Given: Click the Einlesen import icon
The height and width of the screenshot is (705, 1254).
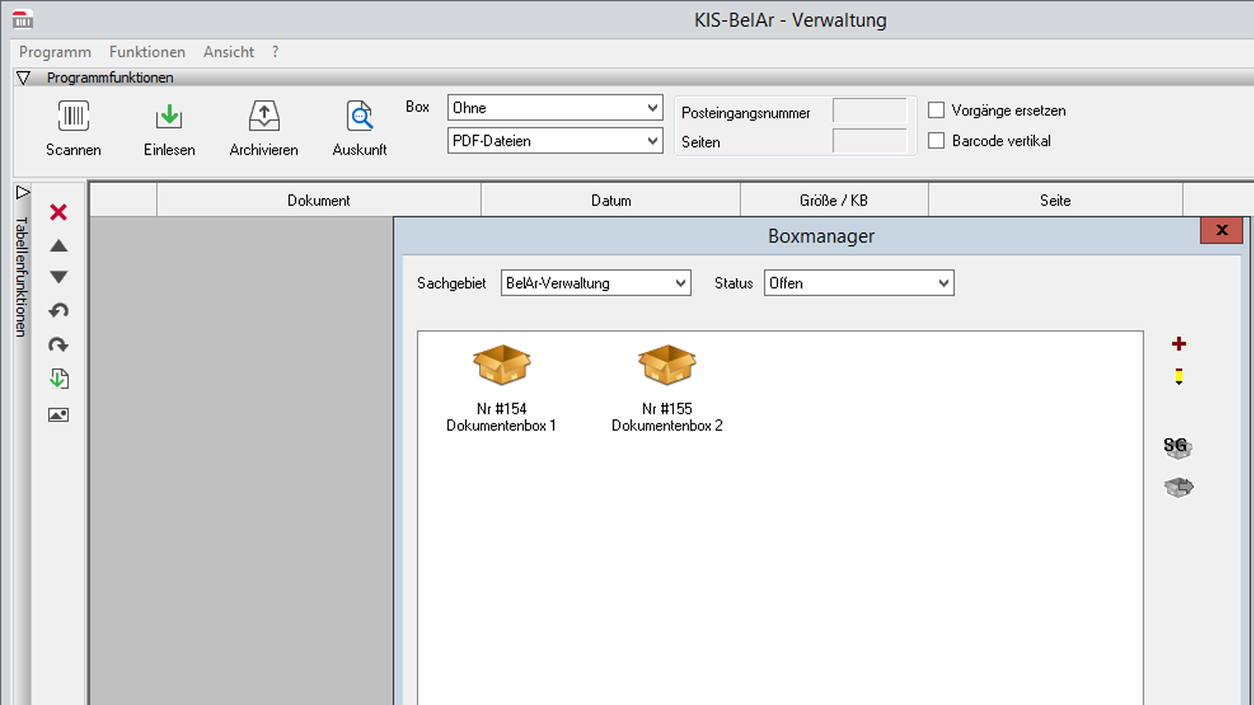Looking at the screenshot, I should click(169, 117).
